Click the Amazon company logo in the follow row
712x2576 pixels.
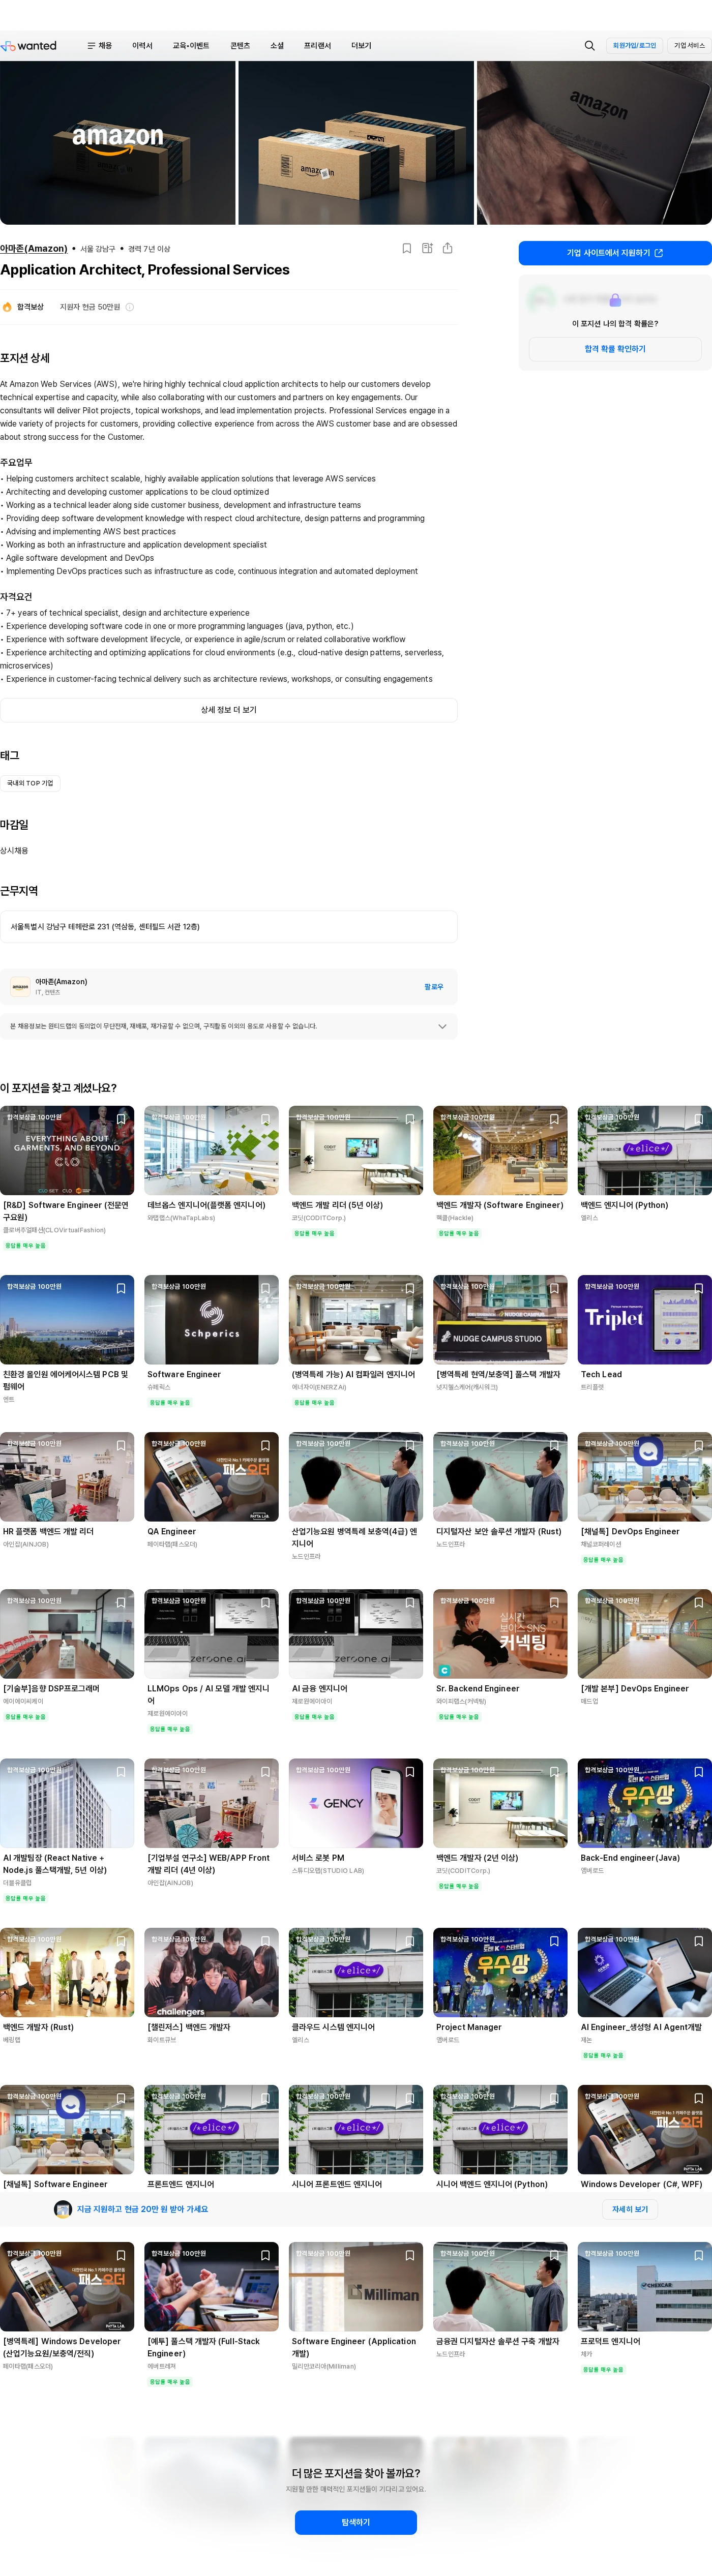click(20, 987)
